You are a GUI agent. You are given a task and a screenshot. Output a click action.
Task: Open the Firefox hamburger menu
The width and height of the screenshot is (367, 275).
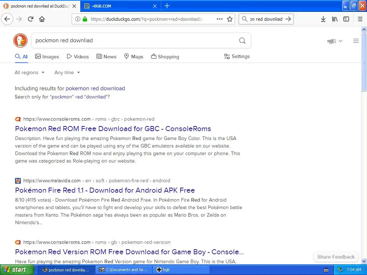(x=360, y=19)
